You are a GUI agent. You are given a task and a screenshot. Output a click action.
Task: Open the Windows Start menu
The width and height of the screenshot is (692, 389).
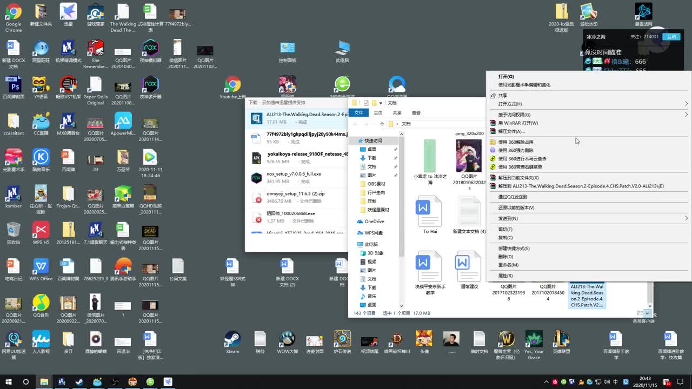[x=8, y=381]
